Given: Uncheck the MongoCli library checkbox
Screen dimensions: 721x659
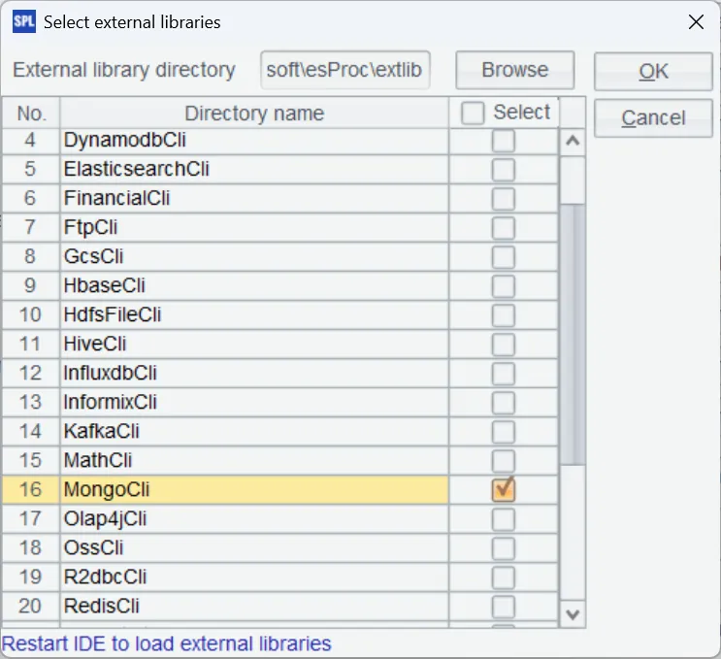Looking at the screenshot, I should tap(503, 490).
